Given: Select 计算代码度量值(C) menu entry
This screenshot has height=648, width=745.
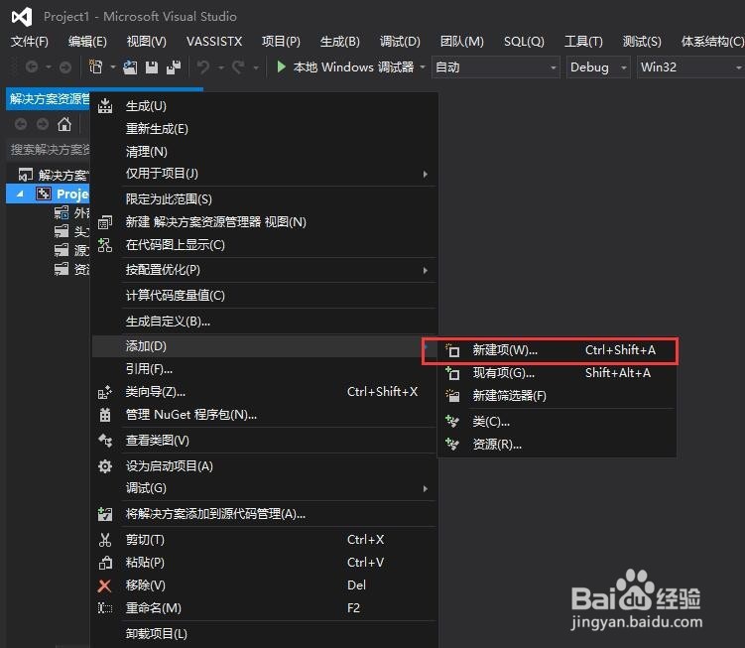Looking at the screenshot, I should coord(264,296).
